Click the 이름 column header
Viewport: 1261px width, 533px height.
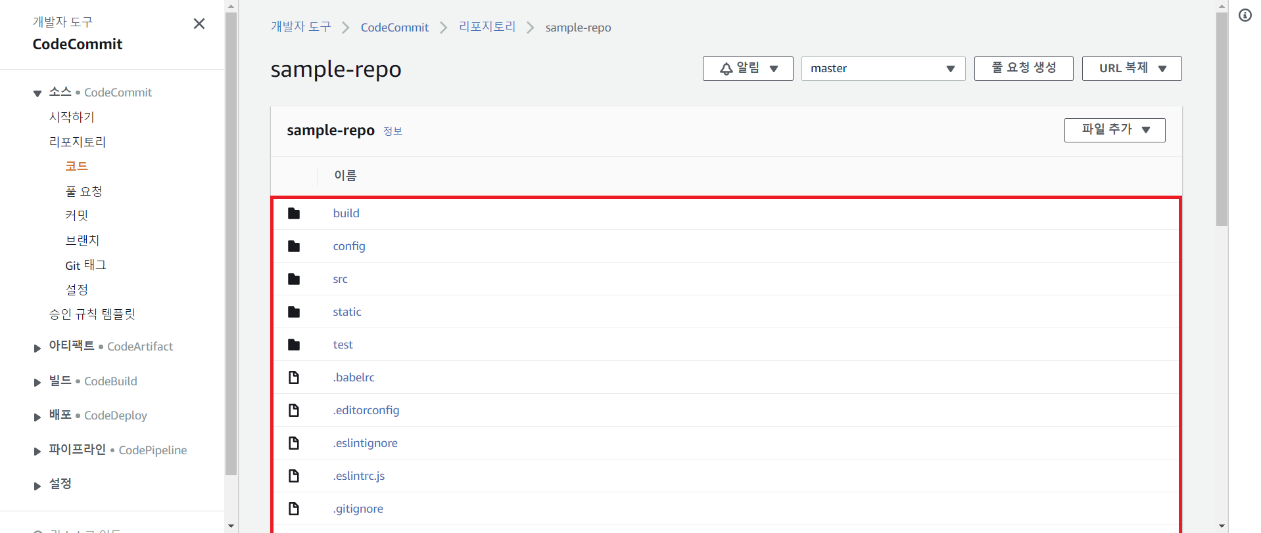[345, 176]
